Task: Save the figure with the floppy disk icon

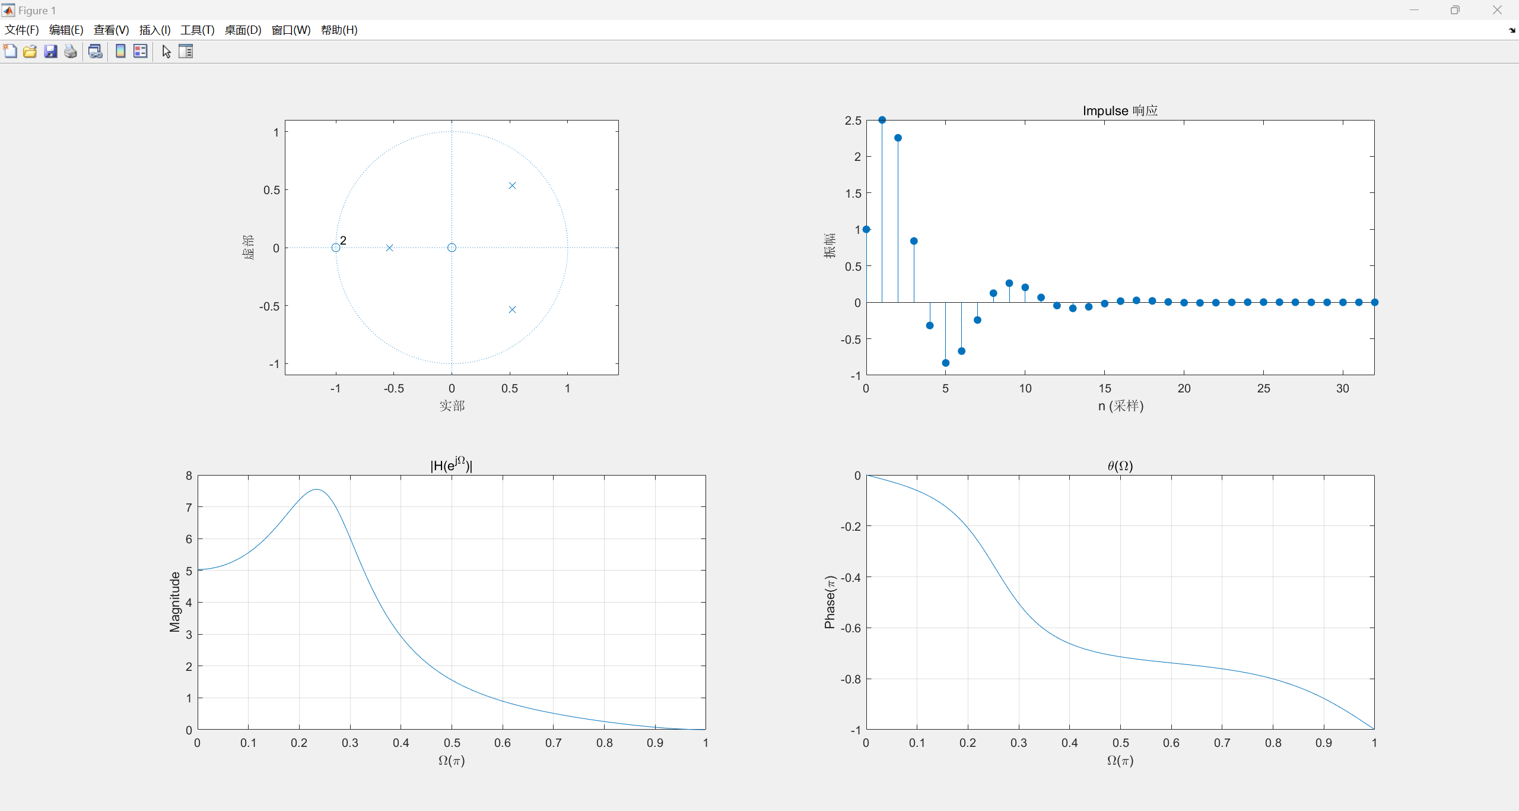Action: 50,52
